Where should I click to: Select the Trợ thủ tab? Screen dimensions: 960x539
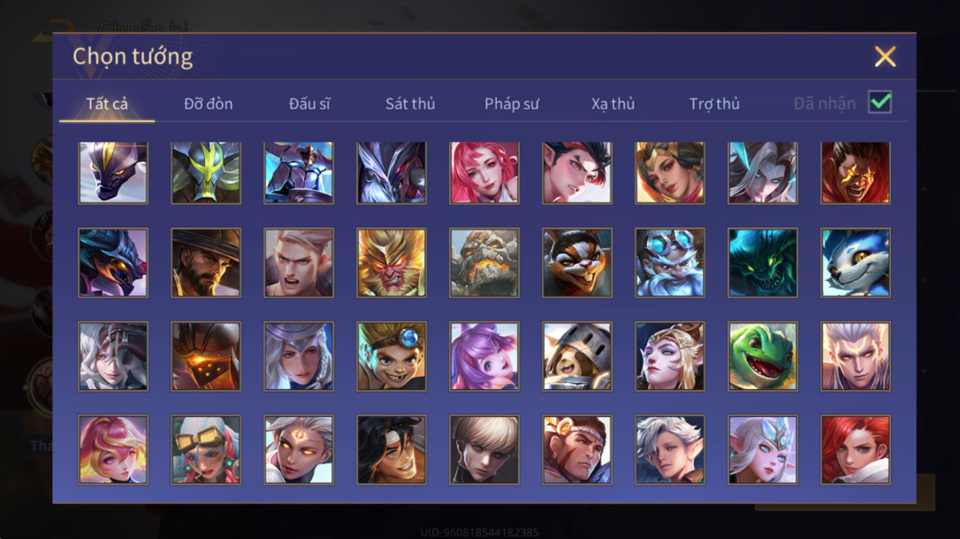tap(714, 104)
